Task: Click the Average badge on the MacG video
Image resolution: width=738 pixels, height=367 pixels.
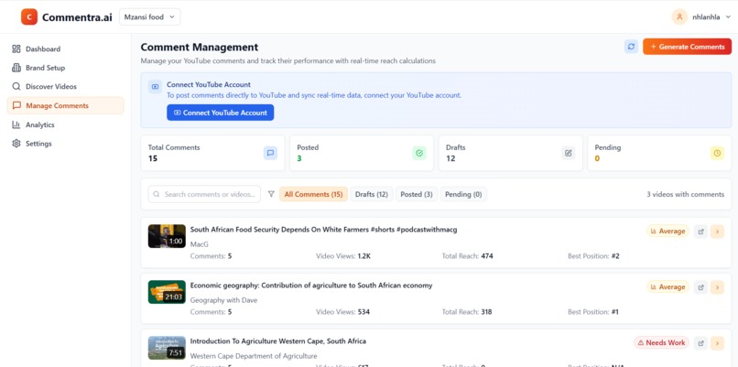Action: pyautogui.click(x=667, y=231)
